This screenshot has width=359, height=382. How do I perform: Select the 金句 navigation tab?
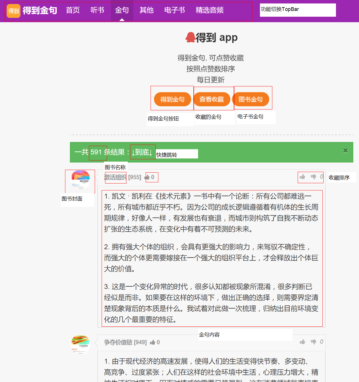(122, 10)
